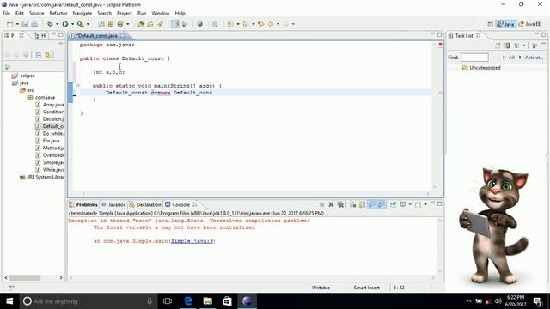
Task: Click the Open Perspective icon
Action: 491,24
